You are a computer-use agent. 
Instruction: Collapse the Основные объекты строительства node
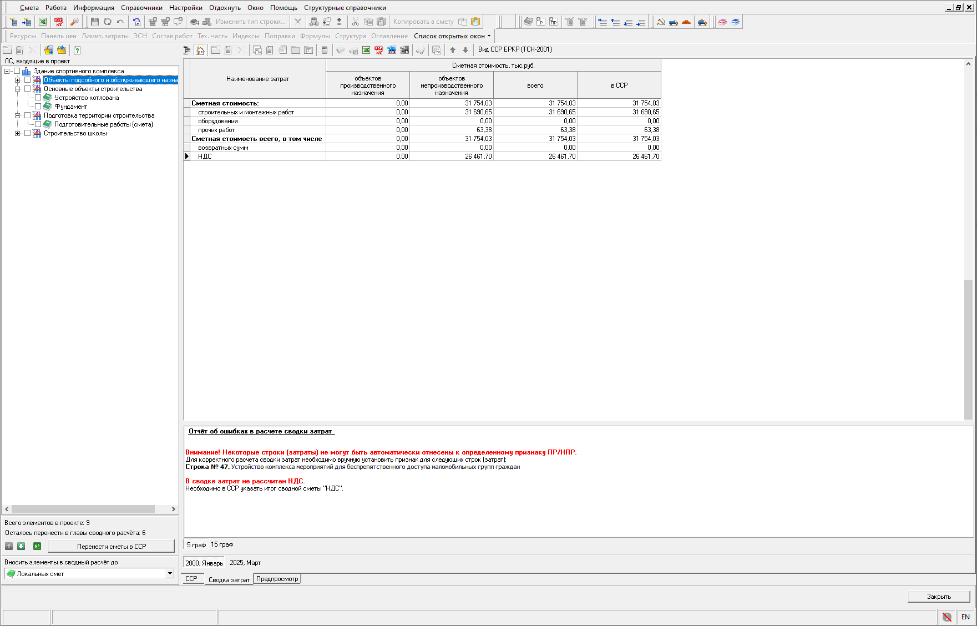point(17,89)
